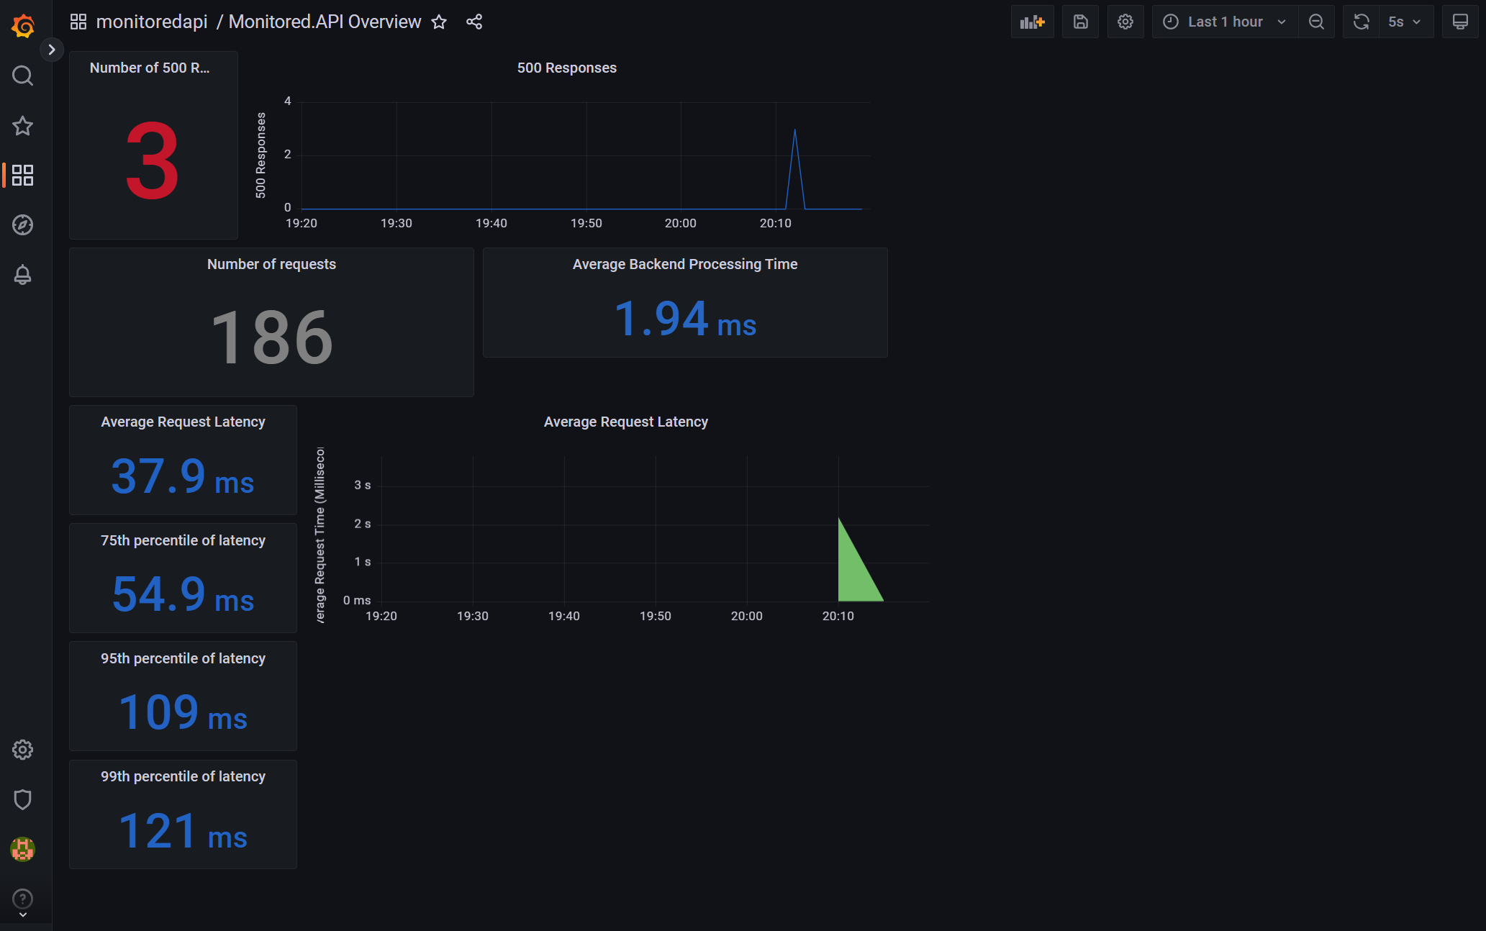
Task: Open Number of requests panel menu
Action: pyautogui.click(x=271, y=264)
